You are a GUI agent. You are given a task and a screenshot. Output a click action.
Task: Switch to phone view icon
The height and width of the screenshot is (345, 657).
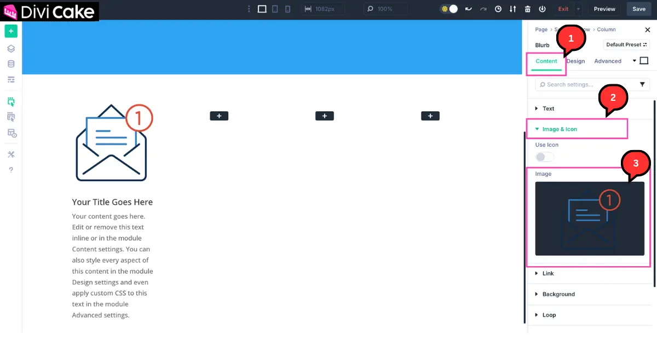[287, 9]
